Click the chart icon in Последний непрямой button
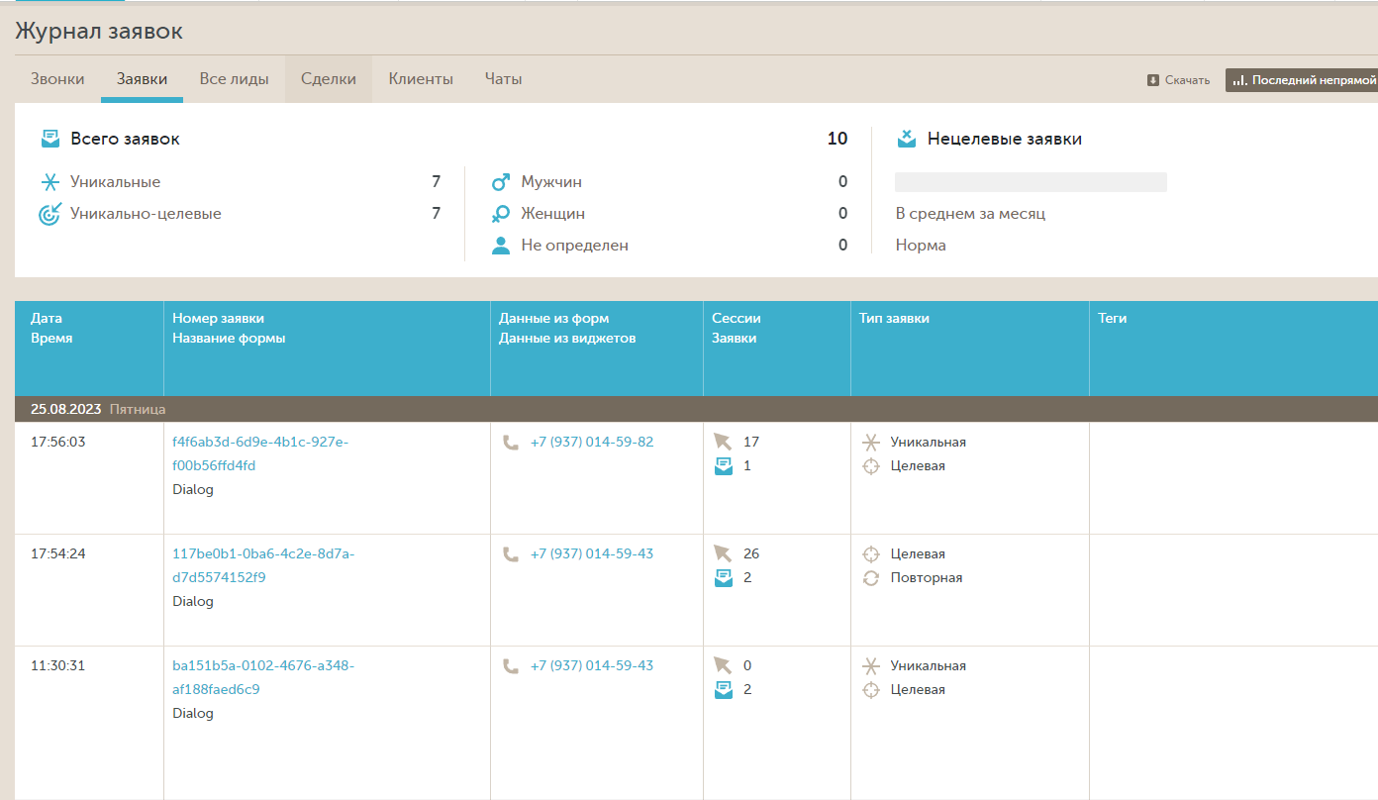This screenshot has height=800, width=1378. pyautogui.click(x=1239, y=80)
